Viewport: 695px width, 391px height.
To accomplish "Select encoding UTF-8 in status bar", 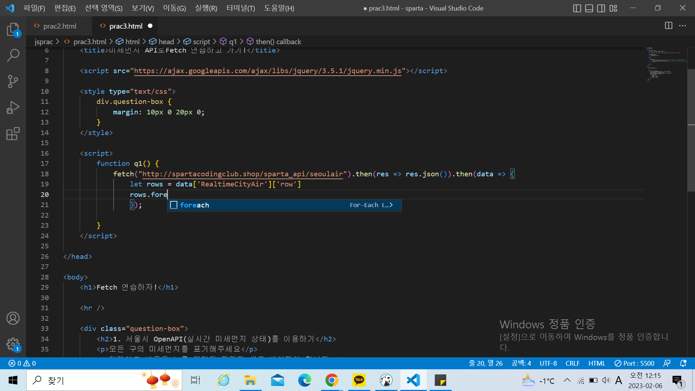I will pyautogui.click(x=548, y=363).
